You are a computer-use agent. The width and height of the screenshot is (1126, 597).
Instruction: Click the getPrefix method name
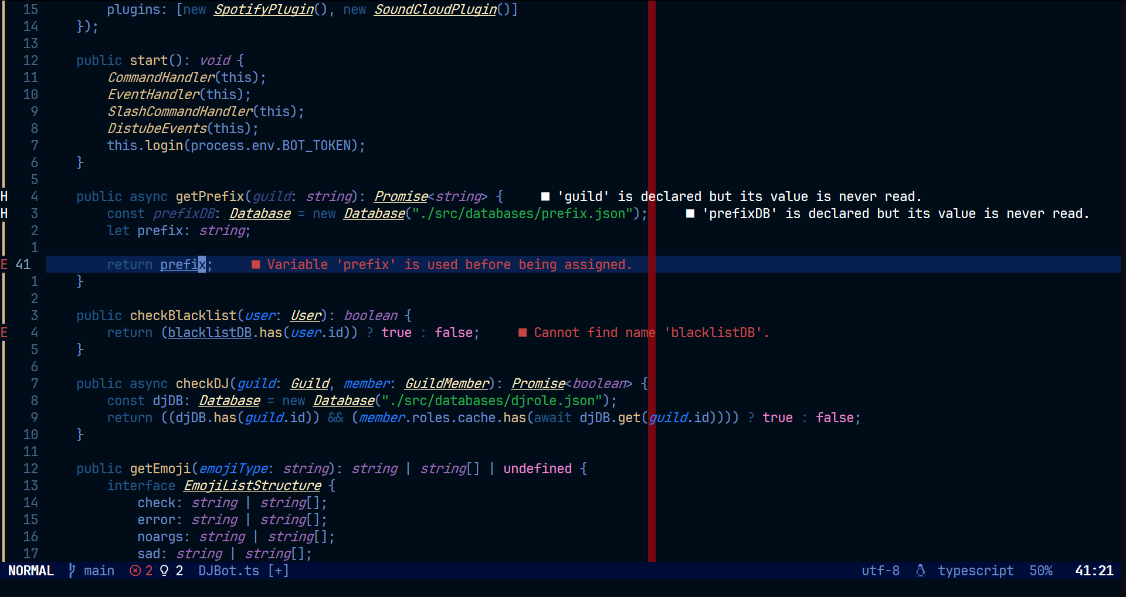210,196
